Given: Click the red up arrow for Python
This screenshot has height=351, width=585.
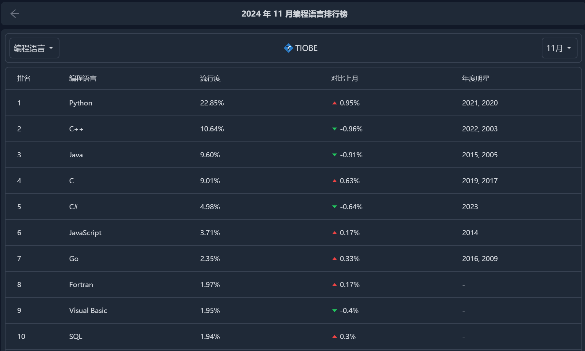Looking at the screenshot, I should tap(334, 103).
